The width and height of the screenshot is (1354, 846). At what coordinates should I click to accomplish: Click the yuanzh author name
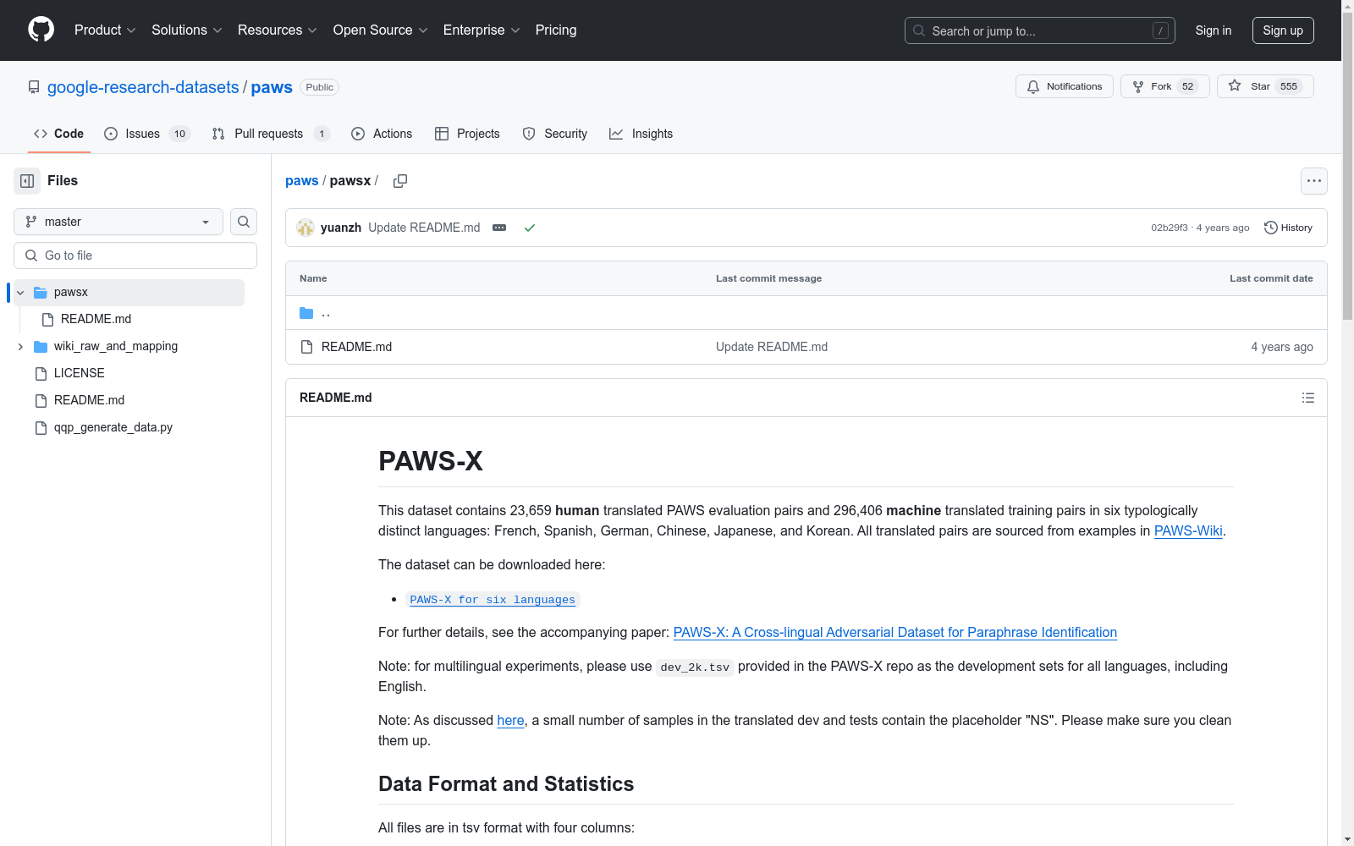click(341, 228)
